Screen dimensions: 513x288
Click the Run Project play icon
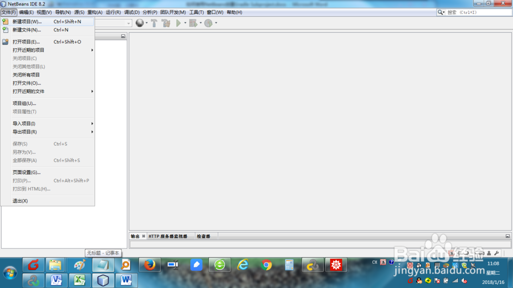pyautogui.click(x=179, y=23)
